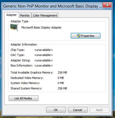Open adapter Properties
The height and width of the screenshot is (118, 115).
(85, 36)
